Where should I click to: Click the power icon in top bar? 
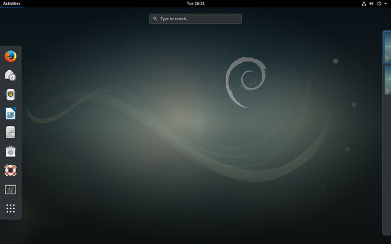pyautogui.click(x=379, y=4)
